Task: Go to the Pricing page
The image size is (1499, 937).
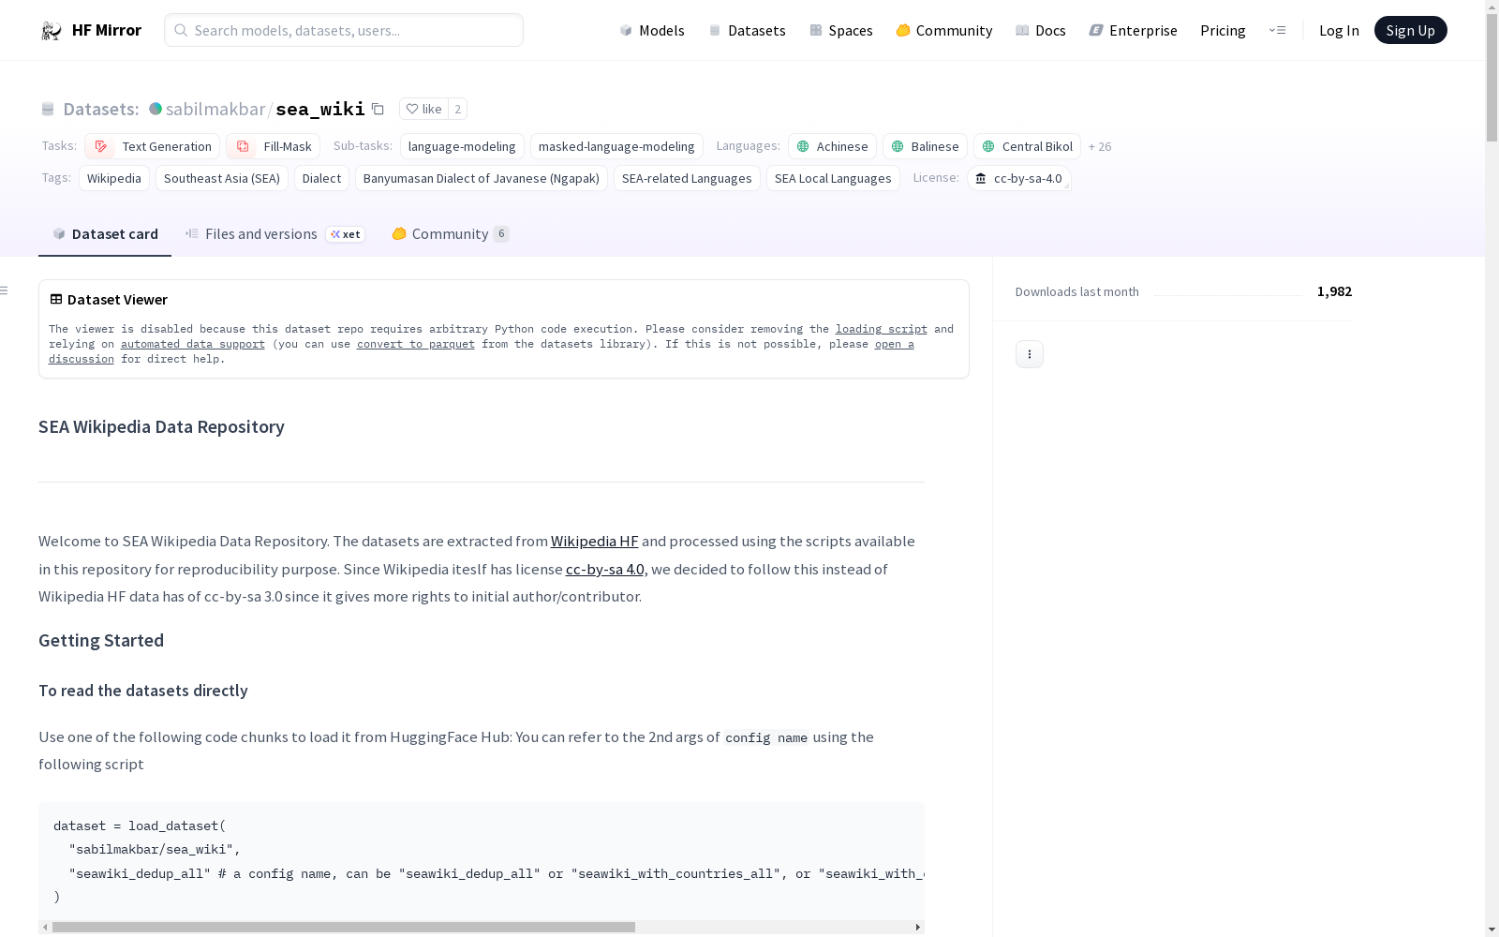Action: tap(1223, 30)
